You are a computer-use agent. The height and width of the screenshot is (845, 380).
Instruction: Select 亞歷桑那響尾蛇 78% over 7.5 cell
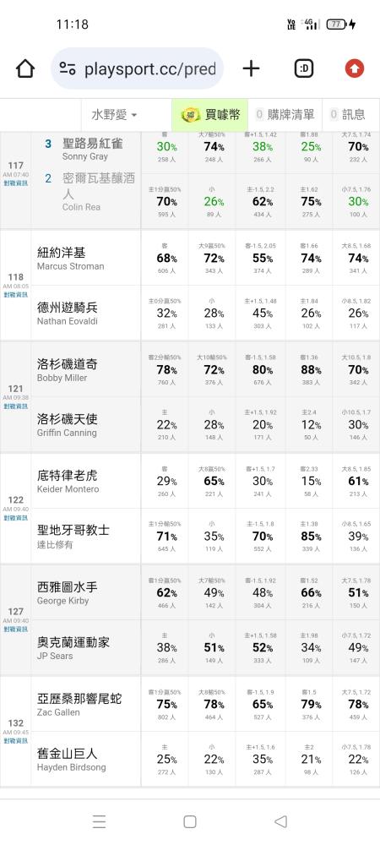pyautogui.click(x=357, y=705)
